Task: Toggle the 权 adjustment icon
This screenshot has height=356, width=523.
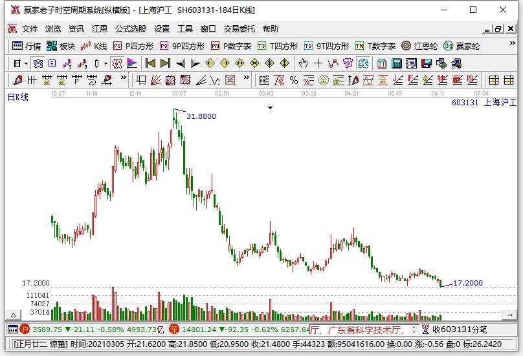Action: click(x=117, y=63)
